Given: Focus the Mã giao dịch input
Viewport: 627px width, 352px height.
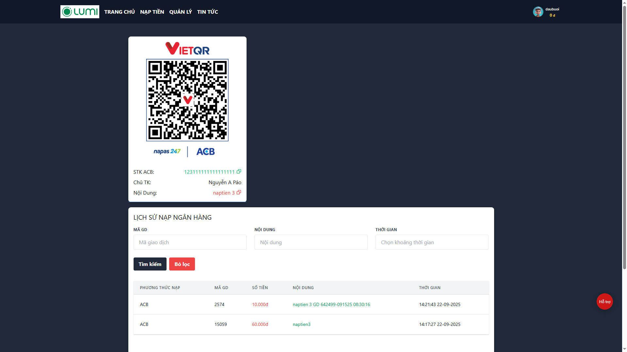Looking at the screenshot, I should click(x=190, y=242).
